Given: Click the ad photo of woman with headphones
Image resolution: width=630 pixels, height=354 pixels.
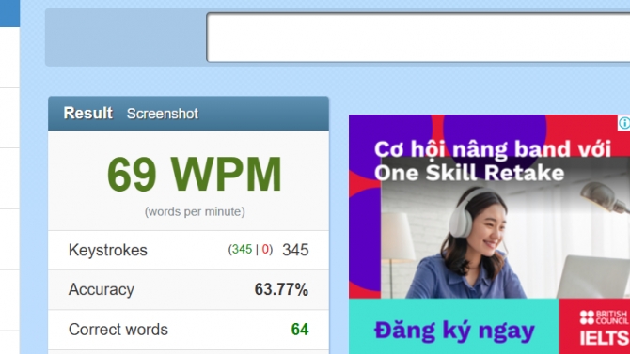Looking at the screenshot, I should click(x=505, y=227).
